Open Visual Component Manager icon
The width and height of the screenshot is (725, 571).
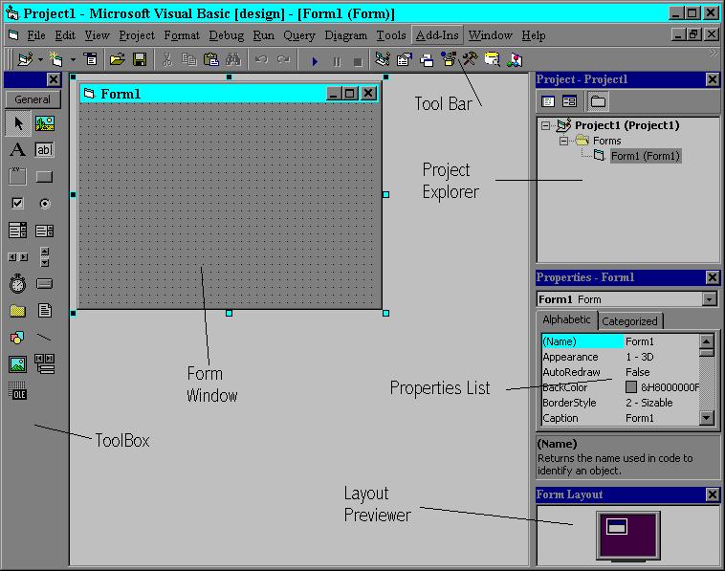(515, 60)
